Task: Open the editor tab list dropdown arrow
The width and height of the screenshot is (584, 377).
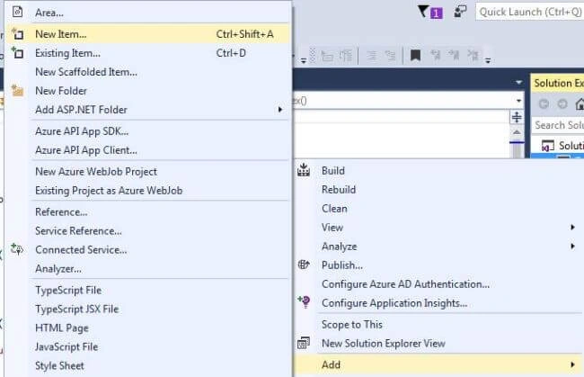Action: (518, 83)
